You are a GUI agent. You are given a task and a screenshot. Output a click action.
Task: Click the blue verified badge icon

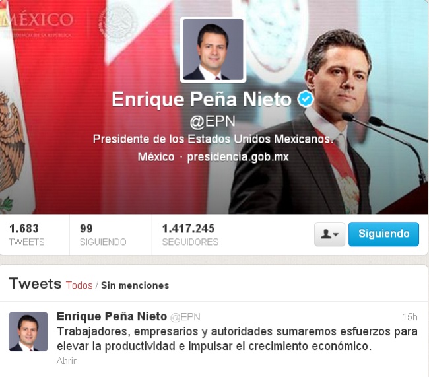coord(306,99)
